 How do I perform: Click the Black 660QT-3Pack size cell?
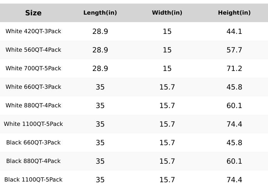[x=33, y=143]
